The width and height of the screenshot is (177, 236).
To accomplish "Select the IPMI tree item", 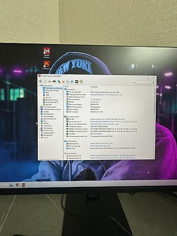I will point(46,95).
